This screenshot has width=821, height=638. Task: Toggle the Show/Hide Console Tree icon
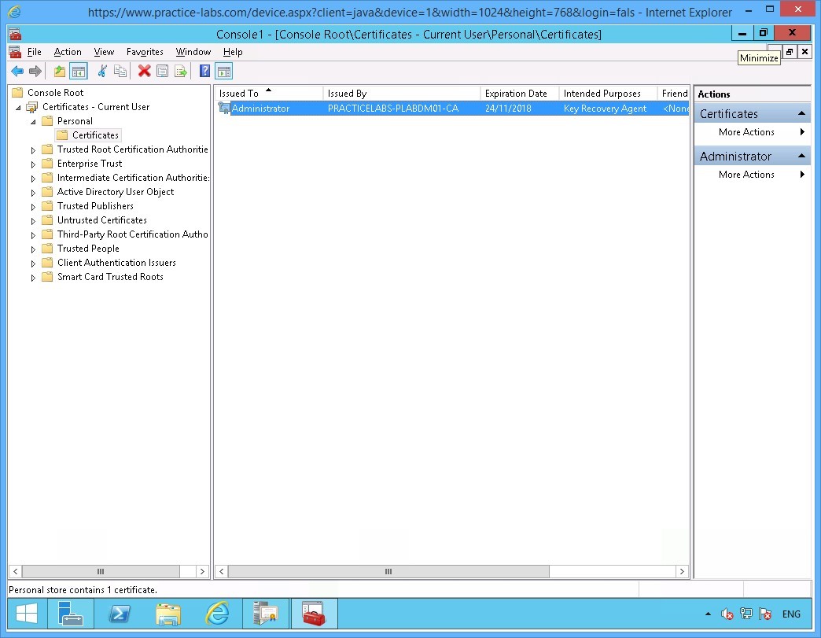pyautogui.click(x=79, y=71)
